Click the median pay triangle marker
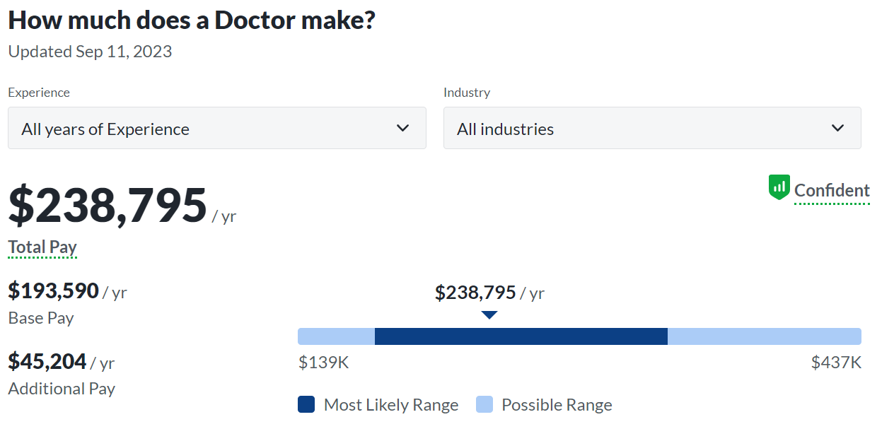 [489, 315]
